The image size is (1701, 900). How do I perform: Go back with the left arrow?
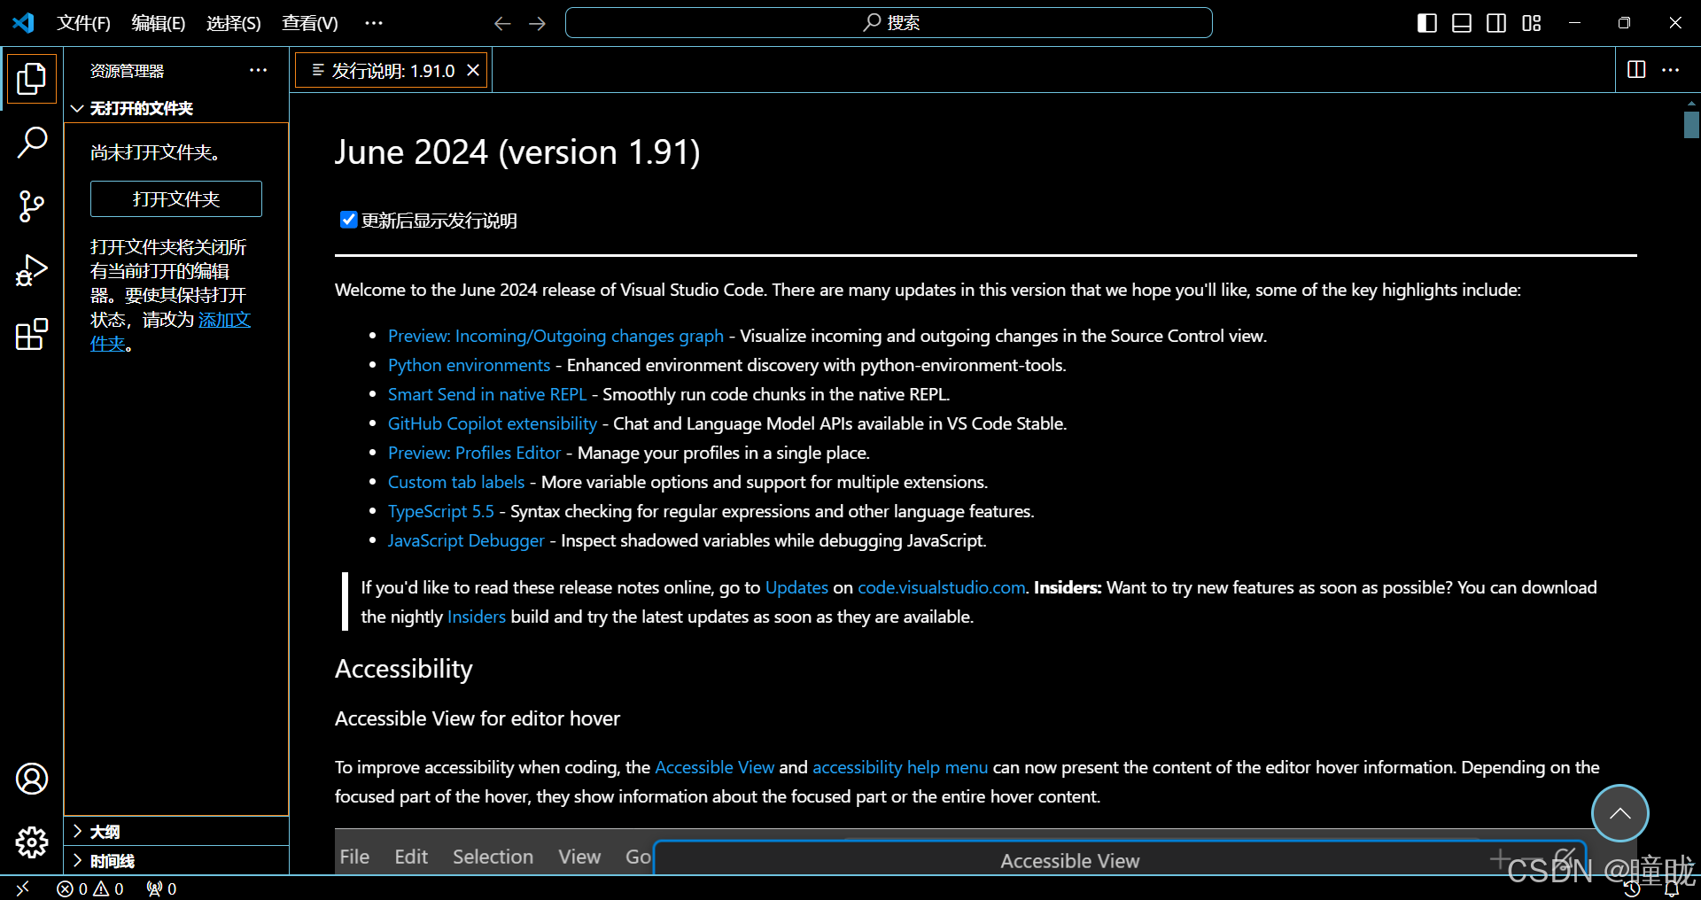(502, 23)
